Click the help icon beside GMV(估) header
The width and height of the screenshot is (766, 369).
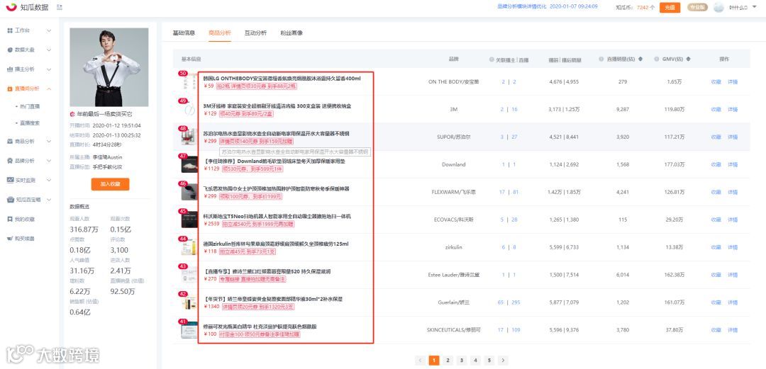657,59
